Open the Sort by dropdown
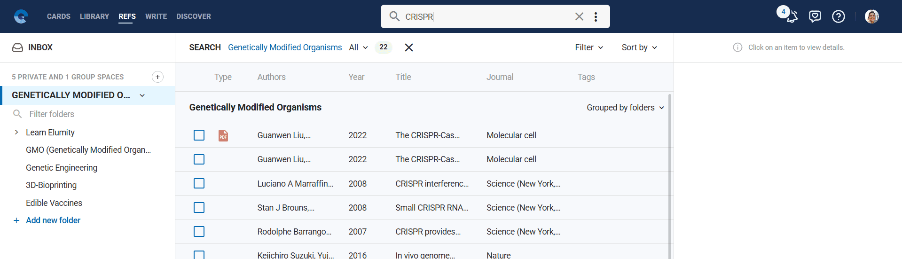Image resolution: width=902 pixels, height=259 pixels. (639, 47)
